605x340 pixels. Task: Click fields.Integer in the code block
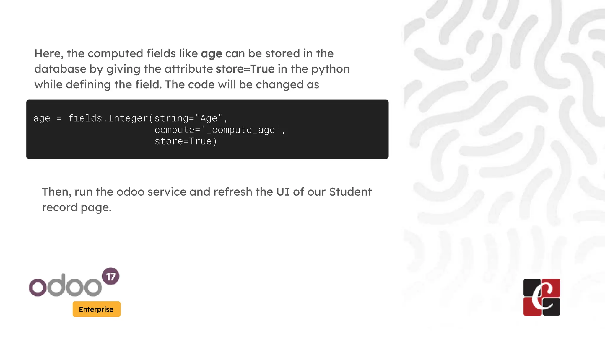[x=108, y=118]
